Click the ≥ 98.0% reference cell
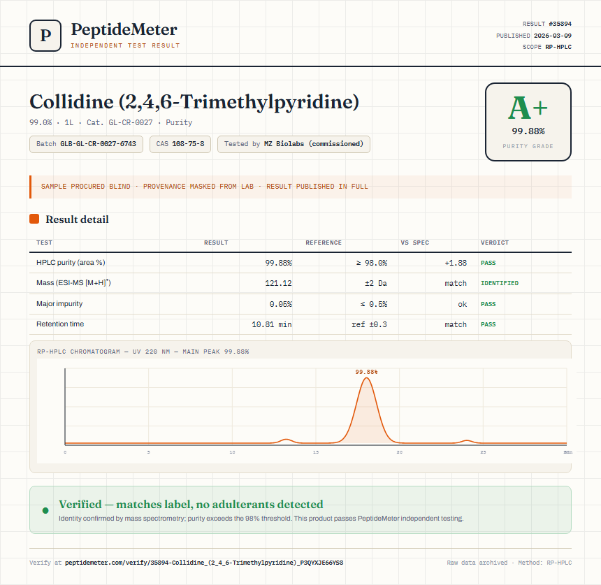The image size is (601, 585). click(x=371, y=263)
